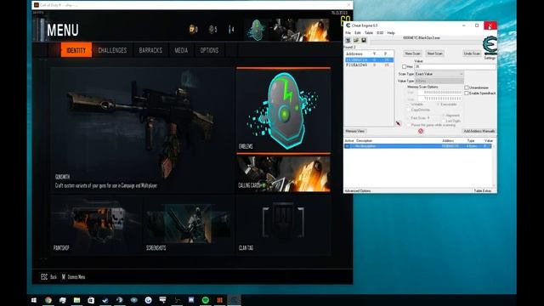Switch to the Options tab in game menu
Viewport: 544px width, 306px height.
[x=210, y=50]
